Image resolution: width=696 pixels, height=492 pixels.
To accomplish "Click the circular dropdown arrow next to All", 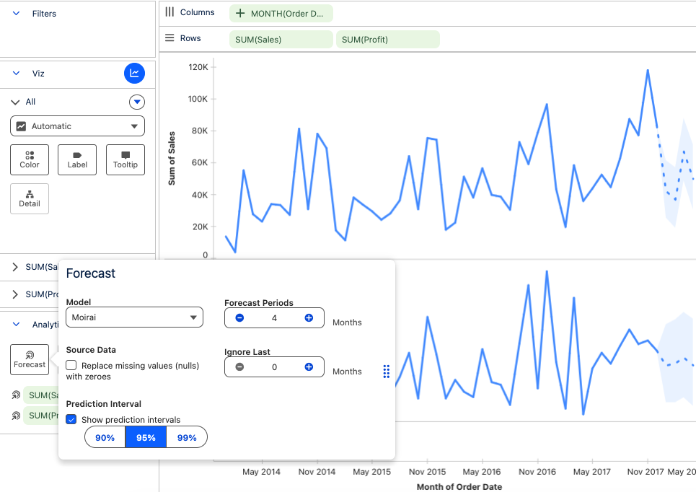I will tap(137, 102).
